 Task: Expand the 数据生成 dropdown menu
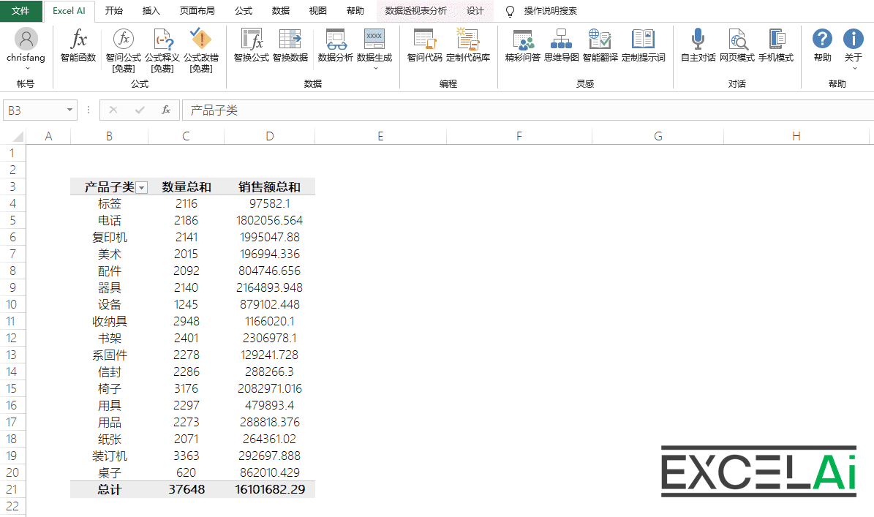(x=374, y=68)
